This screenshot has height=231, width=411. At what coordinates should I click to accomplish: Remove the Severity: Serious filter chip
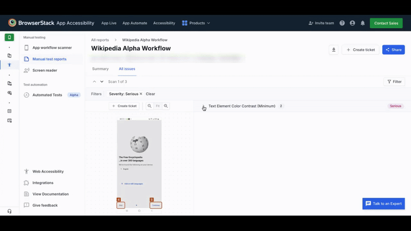141,94
